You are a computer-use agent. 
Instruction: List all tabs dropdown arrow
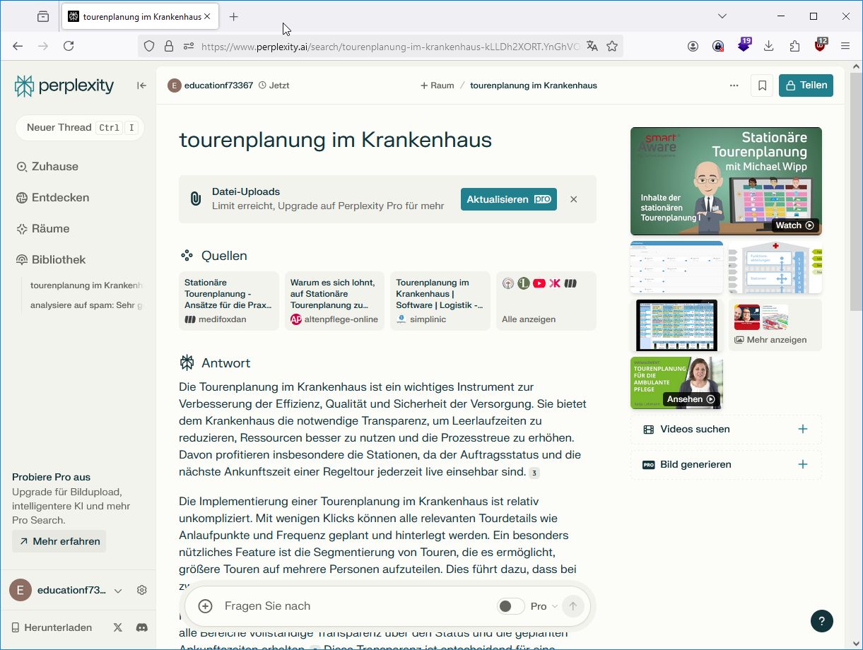click(x=722, y=16)
